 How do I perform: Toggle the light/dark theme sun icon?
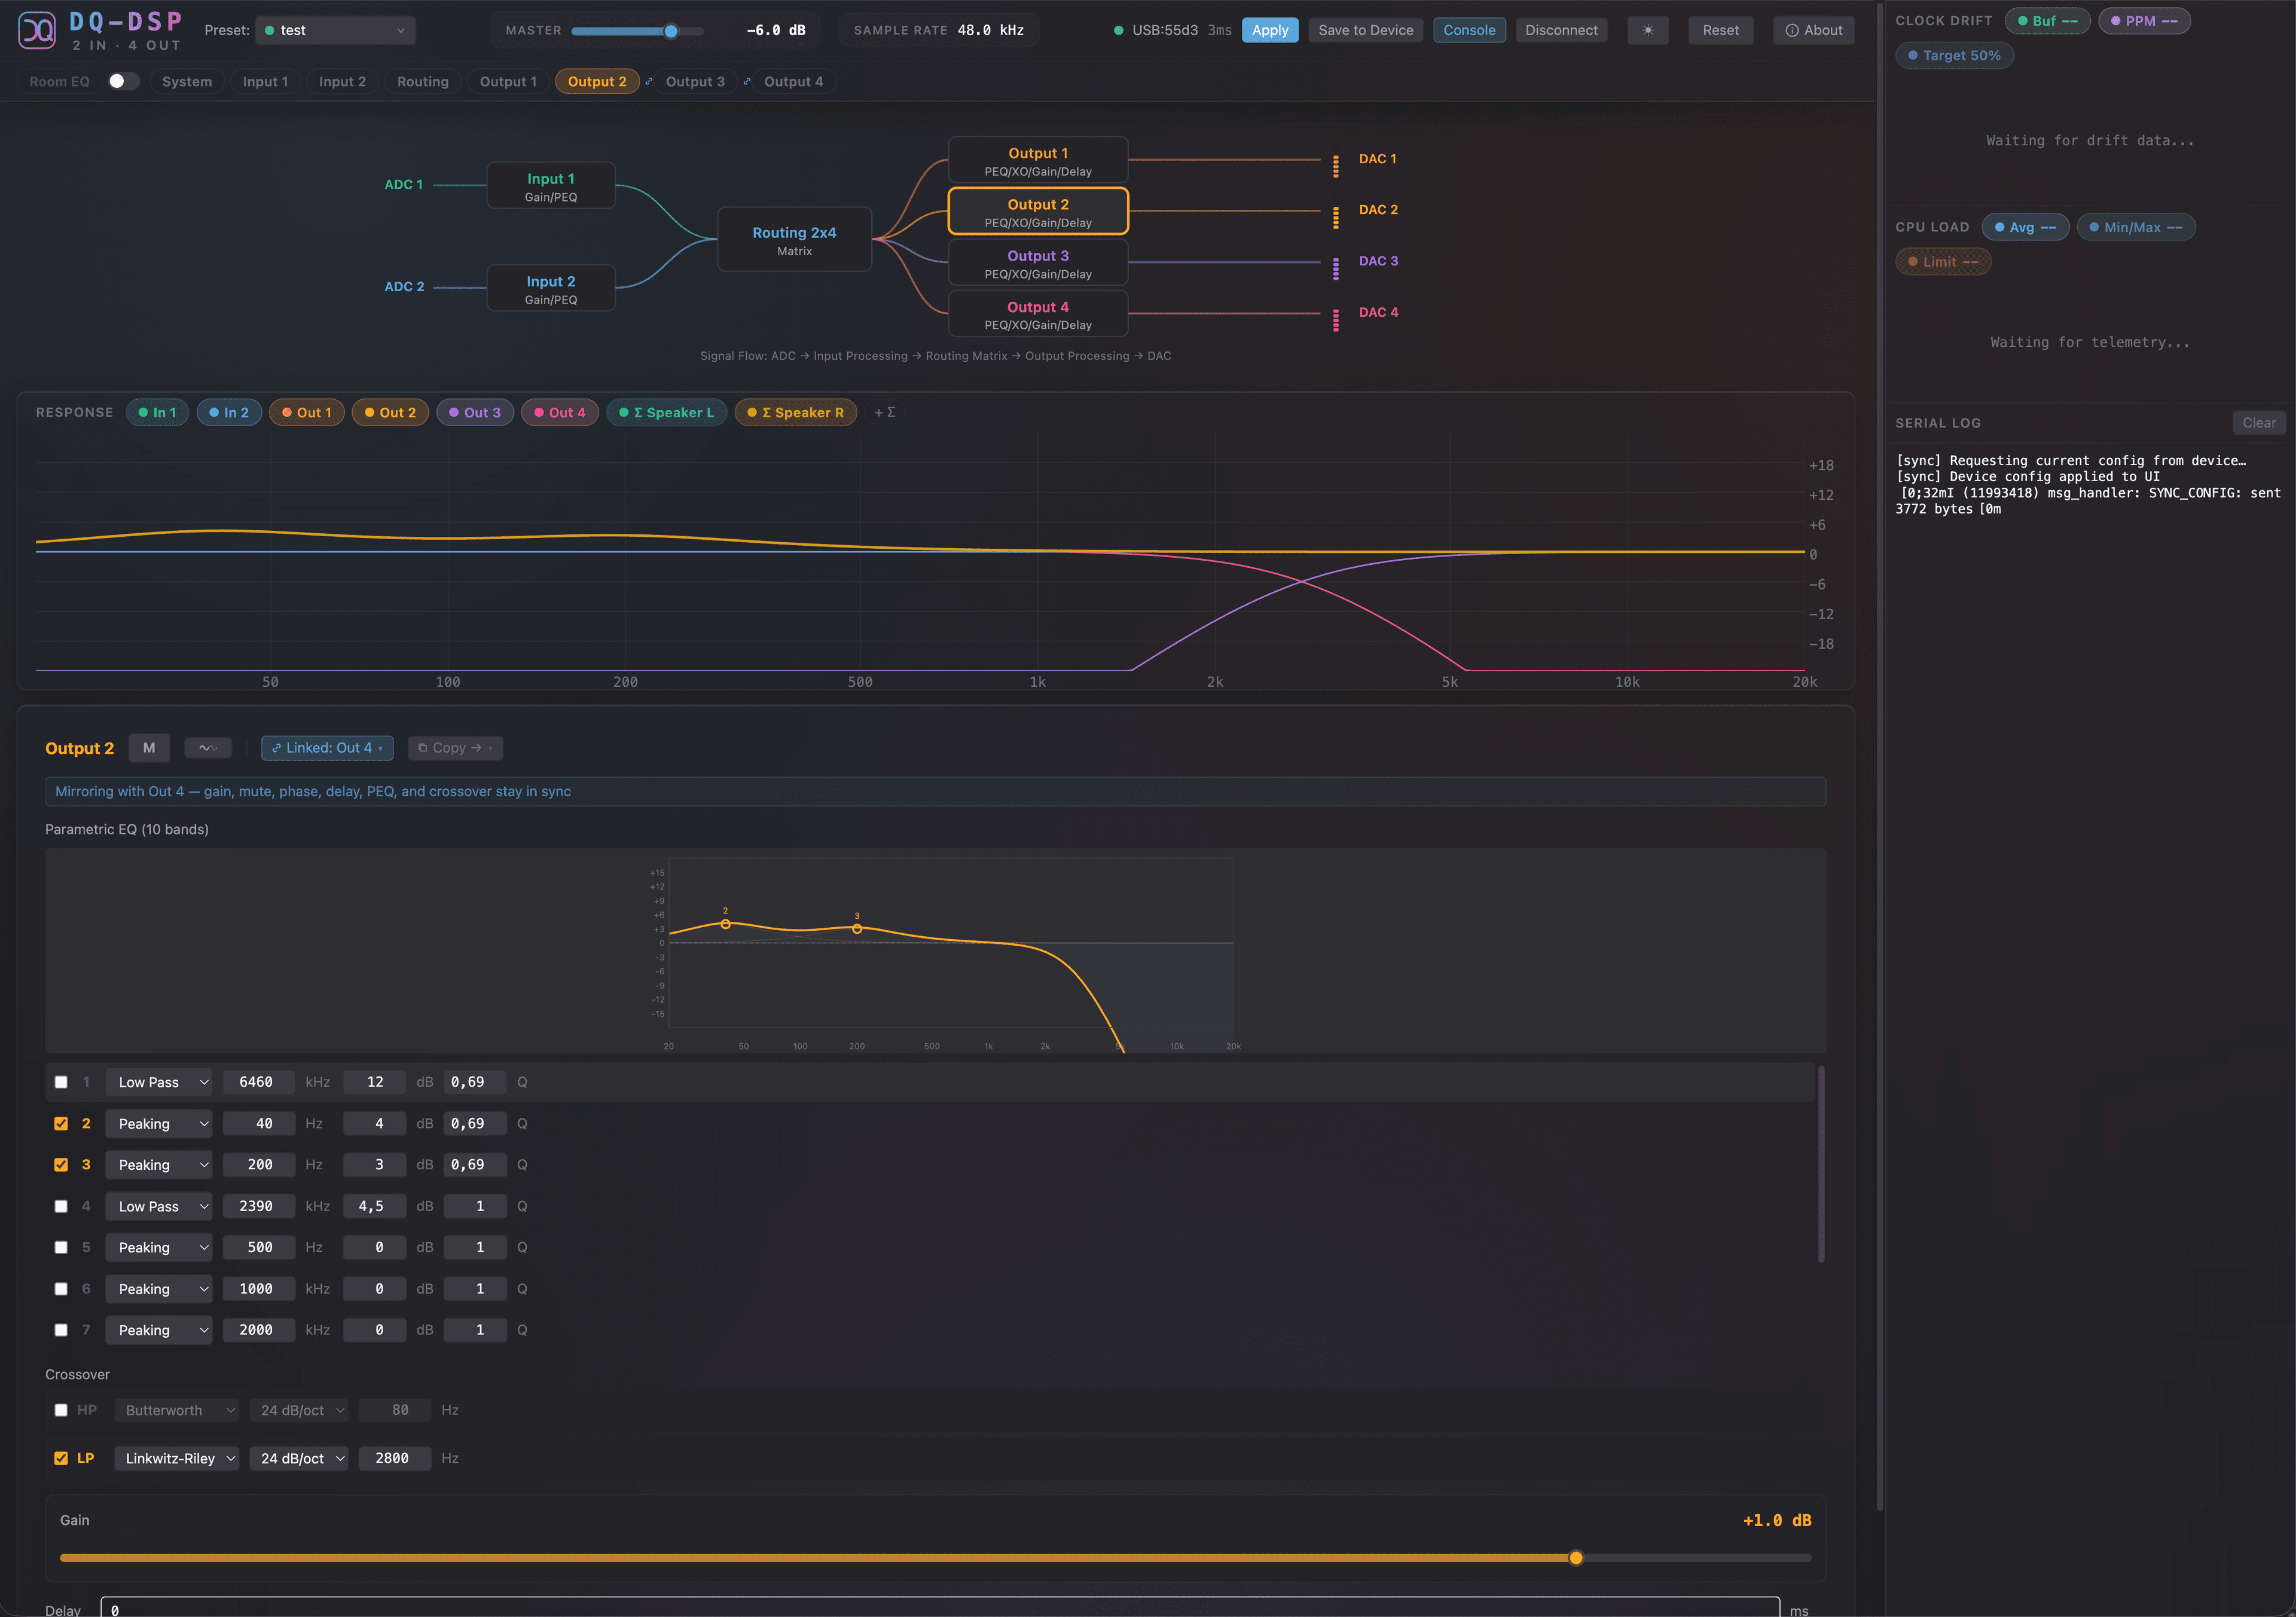1647,30
